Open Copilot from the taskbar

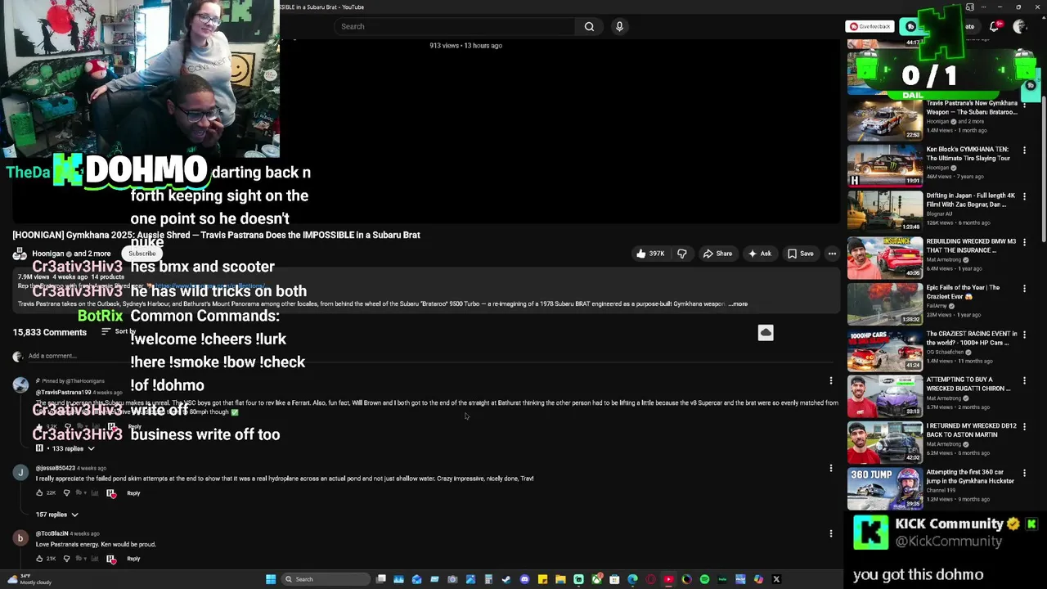[x=758, y=579]
